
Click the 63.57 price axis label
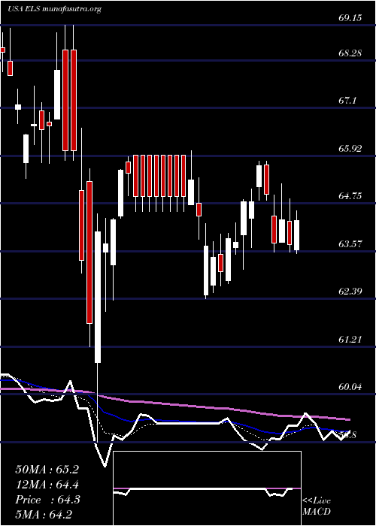pyautogui.click(x=350, y=243)
